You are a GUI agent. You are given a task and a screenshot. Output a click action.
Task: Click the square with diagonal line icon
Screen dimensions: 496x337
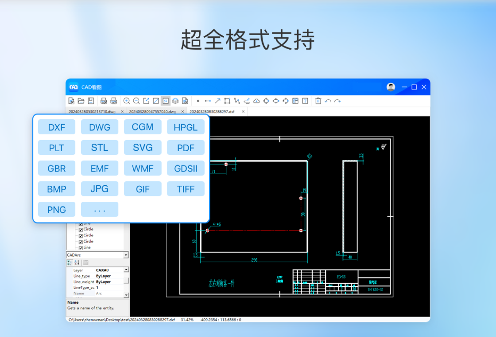[x=155, y=101]
